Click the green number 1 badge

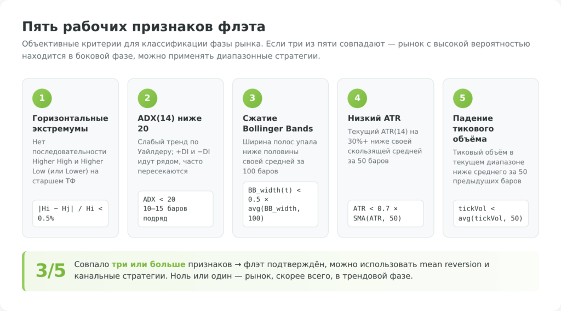click(42, 98)
